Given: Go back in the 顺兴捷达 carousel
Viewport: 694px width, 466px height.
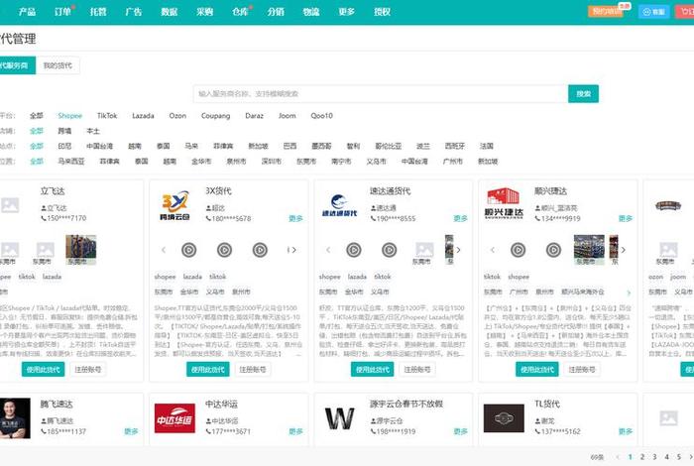Looking at the screenshot, I should 493,250.
